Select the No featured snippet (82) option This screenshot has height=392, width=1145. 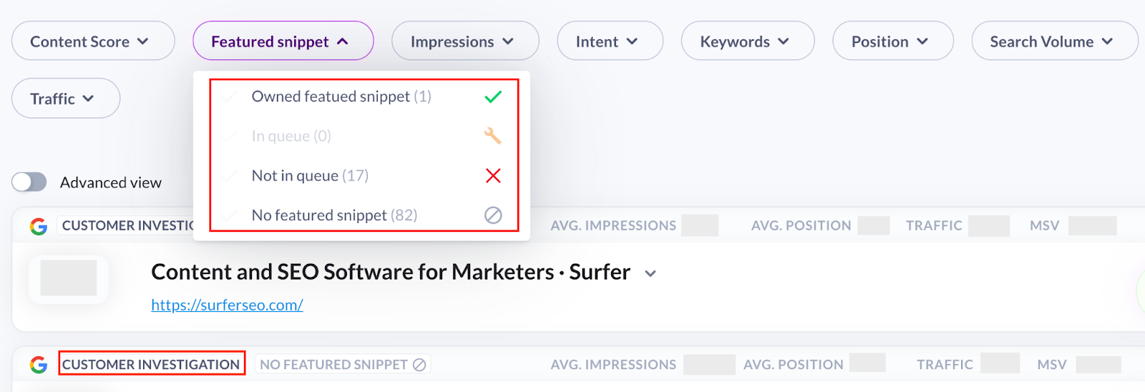tap(333, 215)
